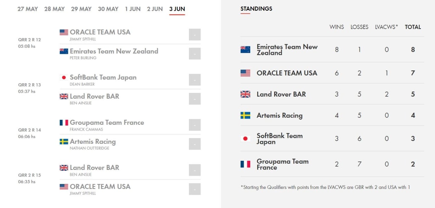The width and height of the screenshot is (435, 208).
Task: Click the New Zealand flag in standings
Action: point(245,50)
